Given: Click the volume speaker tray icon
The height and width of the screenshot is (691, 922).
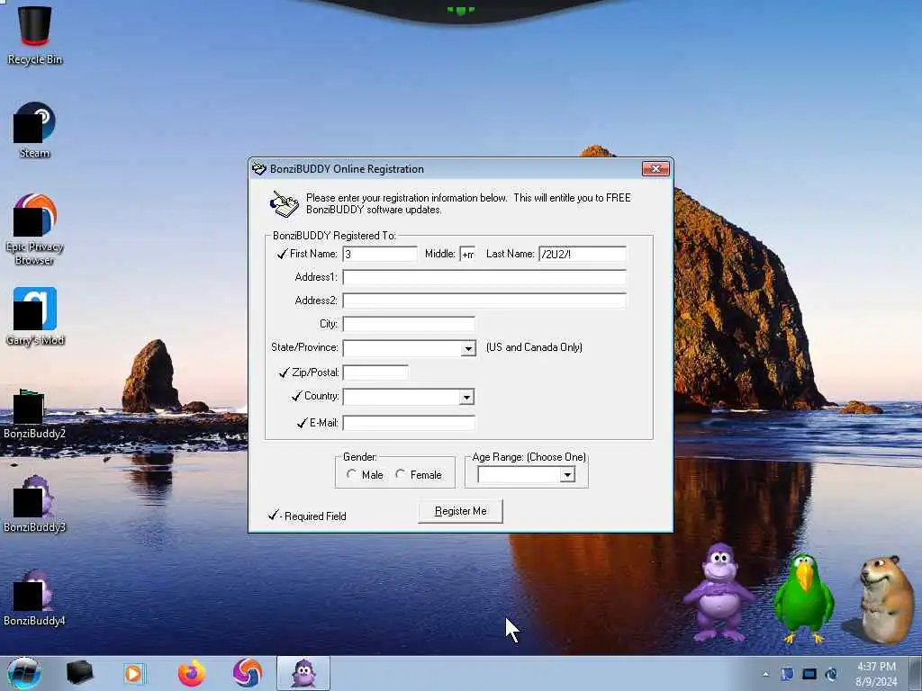Looking at the screenshot, I should pyautogui.click(x=831, y=674).
